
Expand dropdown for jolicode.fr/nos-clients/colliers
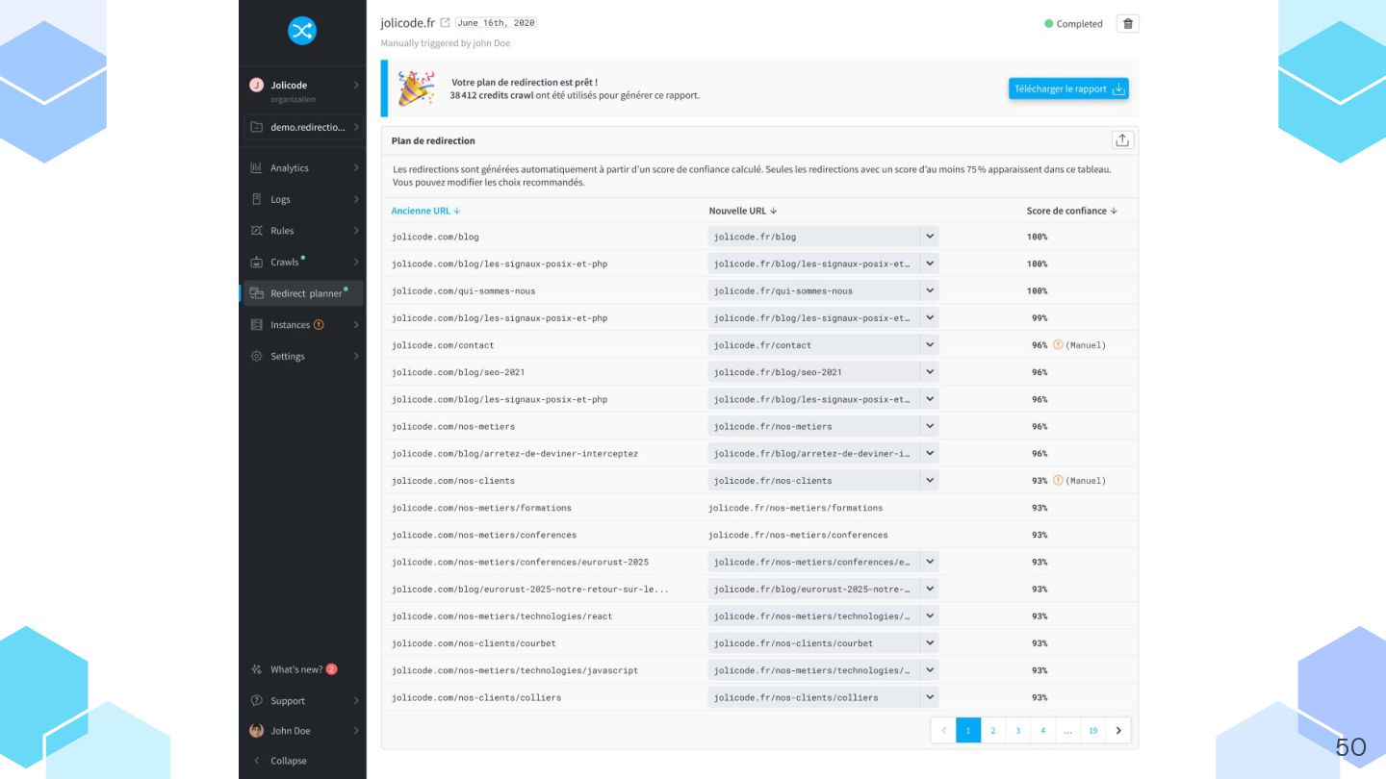click(929, 697)
